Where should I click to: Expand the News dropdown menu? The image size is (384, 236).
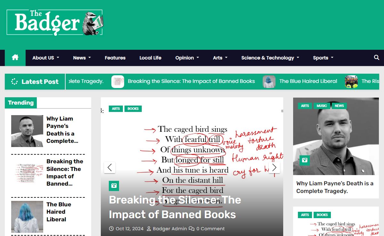(x=82, y=58)
